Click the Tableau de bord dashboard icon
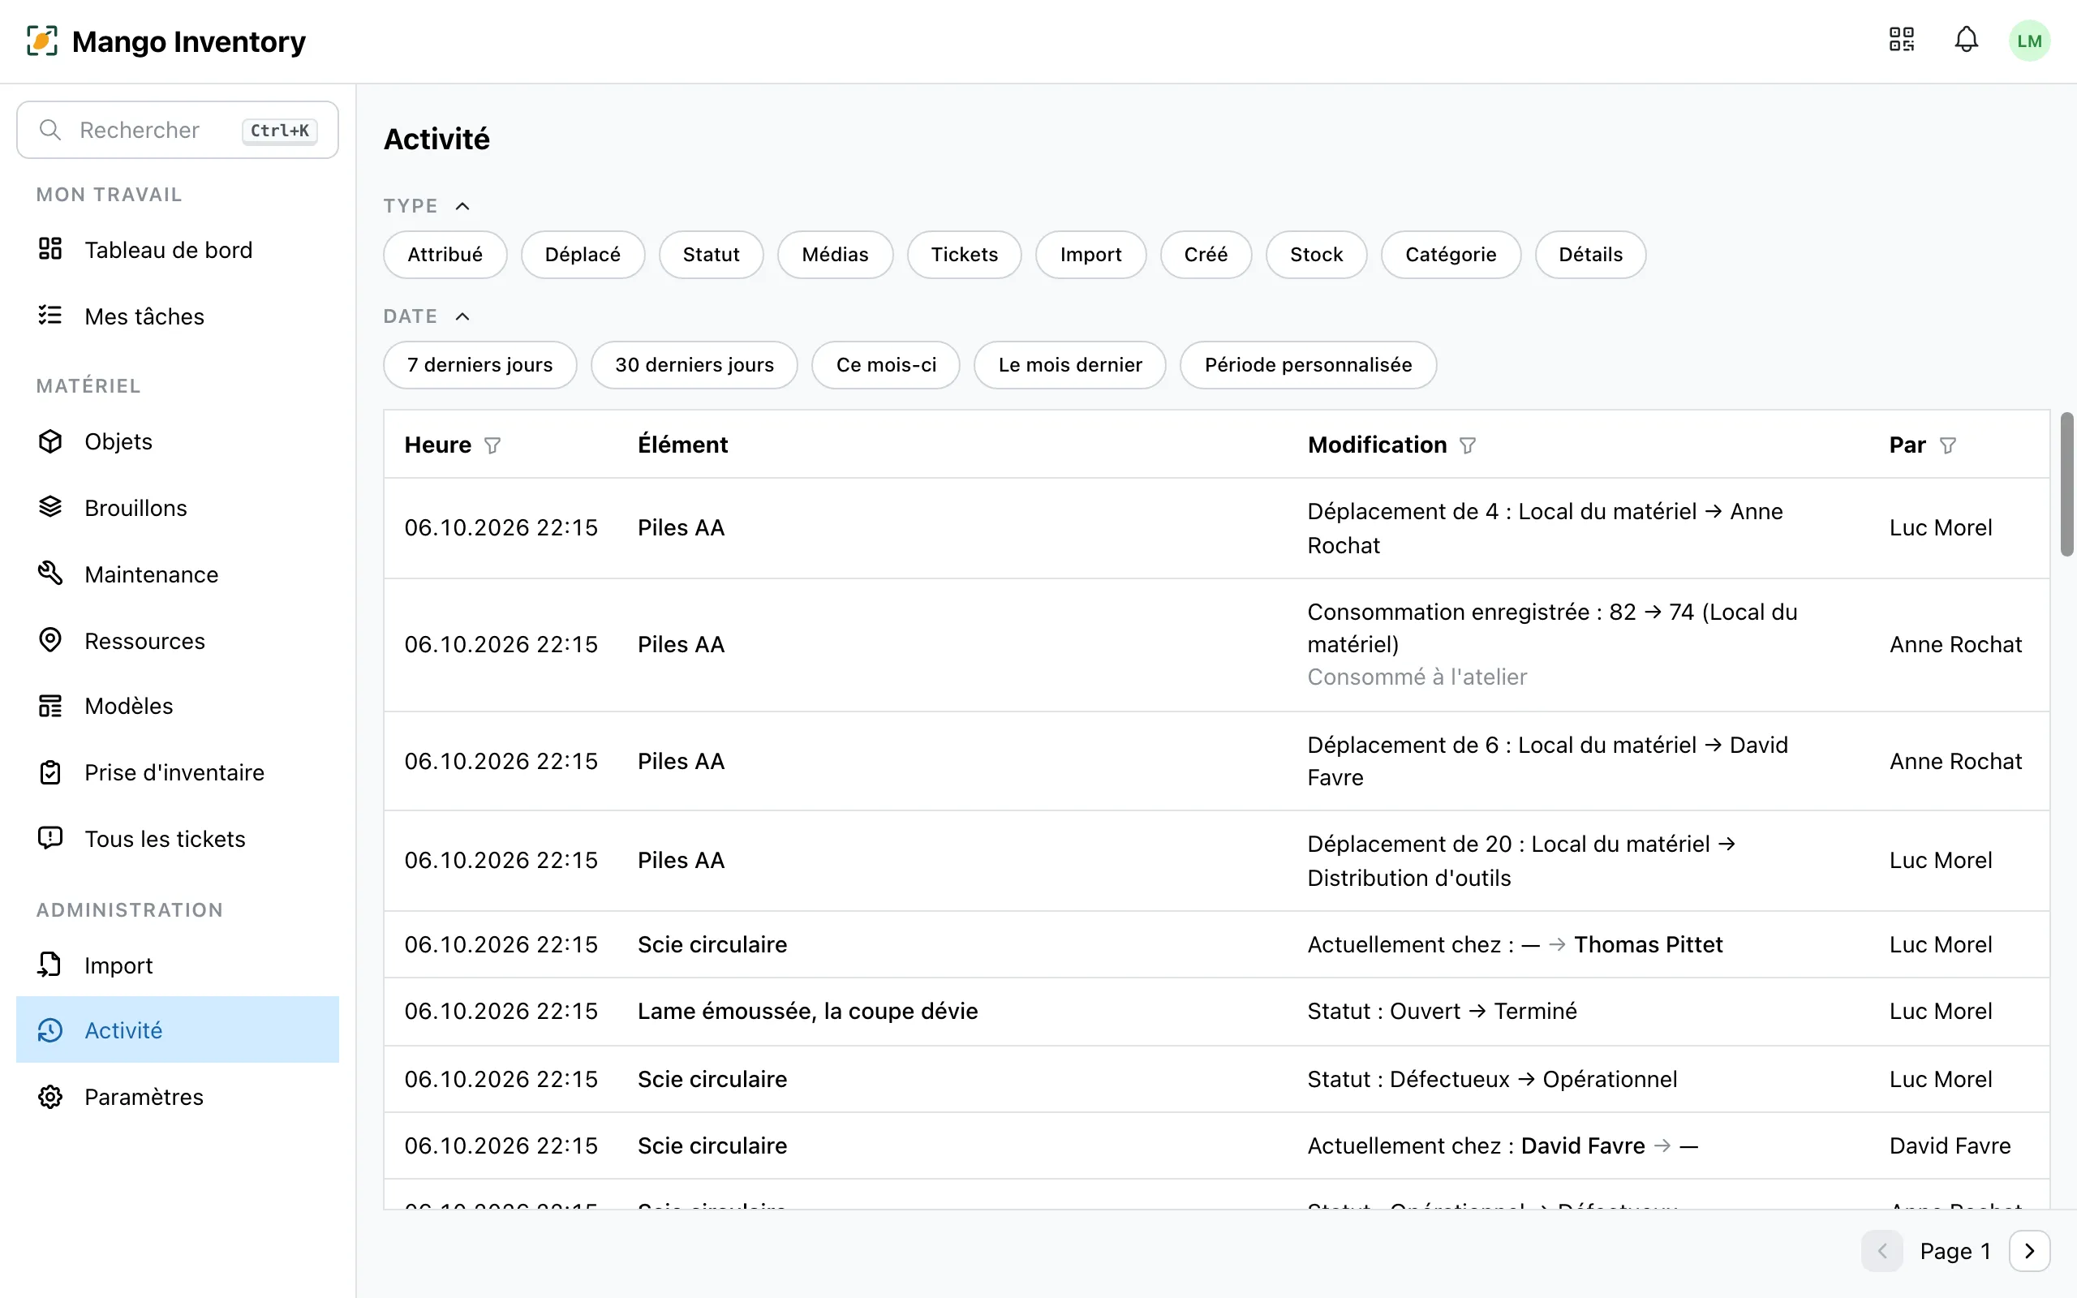This screenshot has width=2077, height=1298. click(x=50, y=249)
